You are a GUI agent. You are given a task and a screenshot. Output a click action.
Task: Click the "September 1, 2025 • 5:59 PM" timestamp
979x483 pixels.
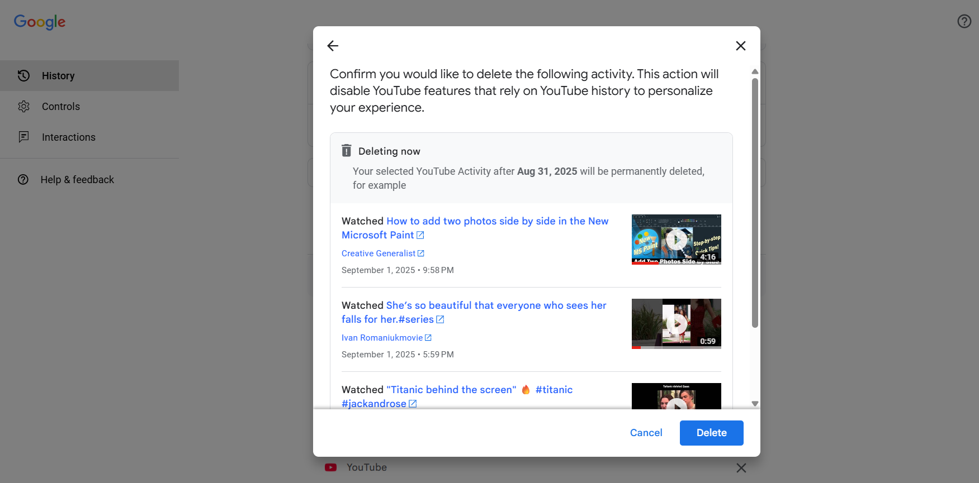[398, 355]
